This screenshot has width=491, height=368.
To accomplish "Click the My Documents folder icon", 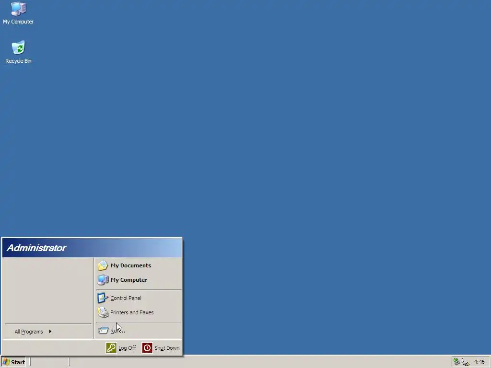I will click(103, 265).
